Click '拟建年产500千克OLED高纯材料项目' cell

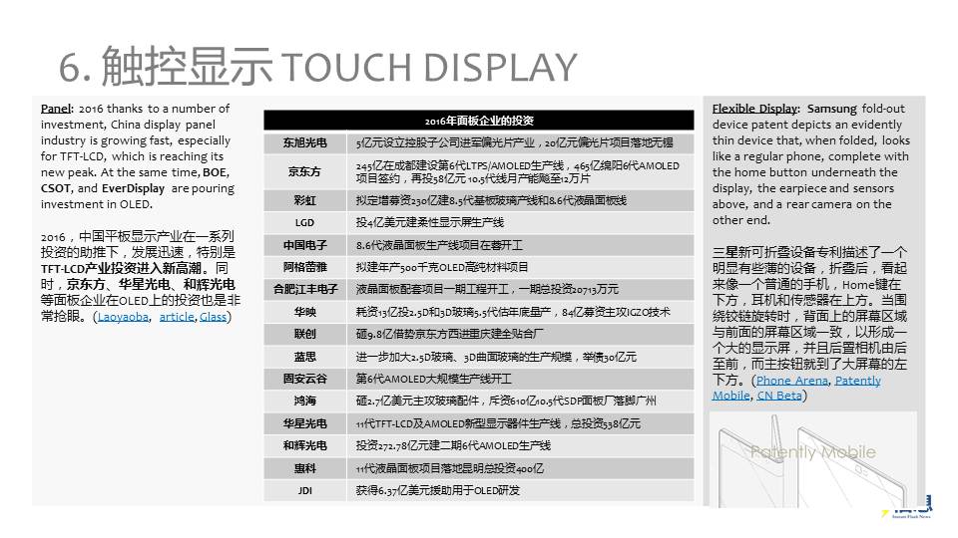point(520,267)
